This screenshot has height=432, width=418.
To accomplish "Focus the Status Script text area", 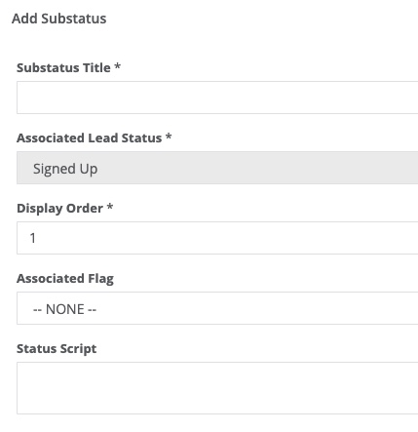I will tap(217, 388).
